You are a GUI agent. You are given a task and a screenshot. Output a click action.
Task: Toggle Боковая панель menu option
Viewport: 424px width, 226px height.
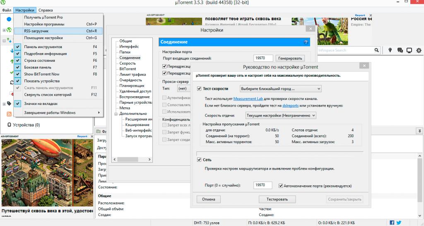[58, 67]
